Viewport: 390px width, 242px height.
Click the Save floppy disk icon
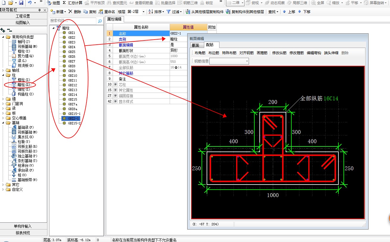click(21, 3)
